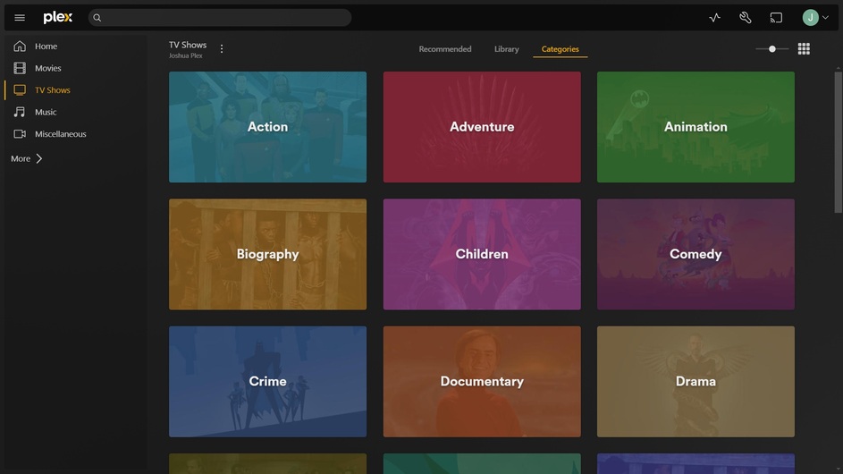
Task: Open the Action category tile
Action: [267, 127]
